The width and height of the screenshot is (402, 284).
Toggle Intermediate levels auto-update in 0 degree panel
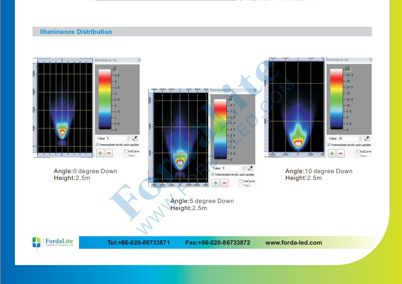pyautogui.click(x=98, y=145)
